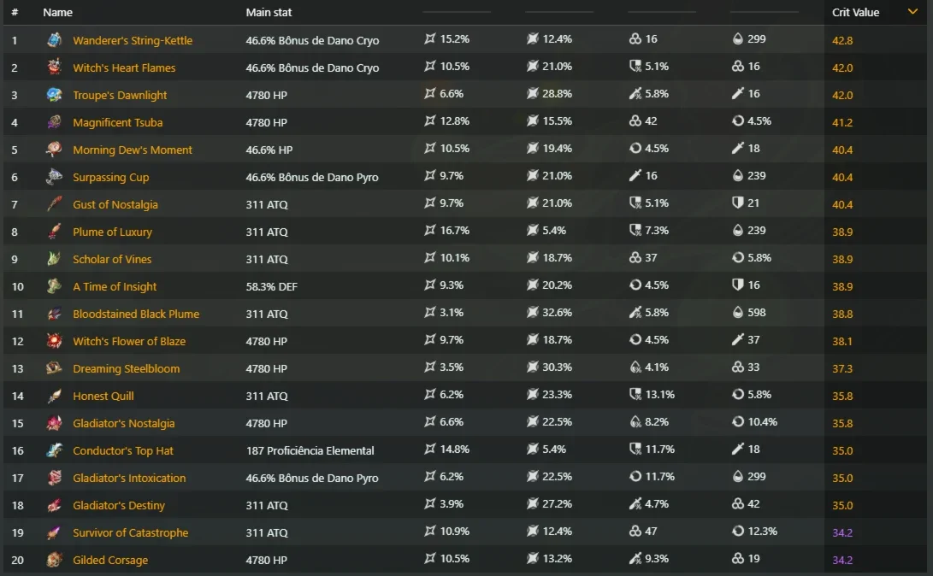
Task: Click the Bloodstained Black Plume feather icon
Action: [x=54, y=314]
